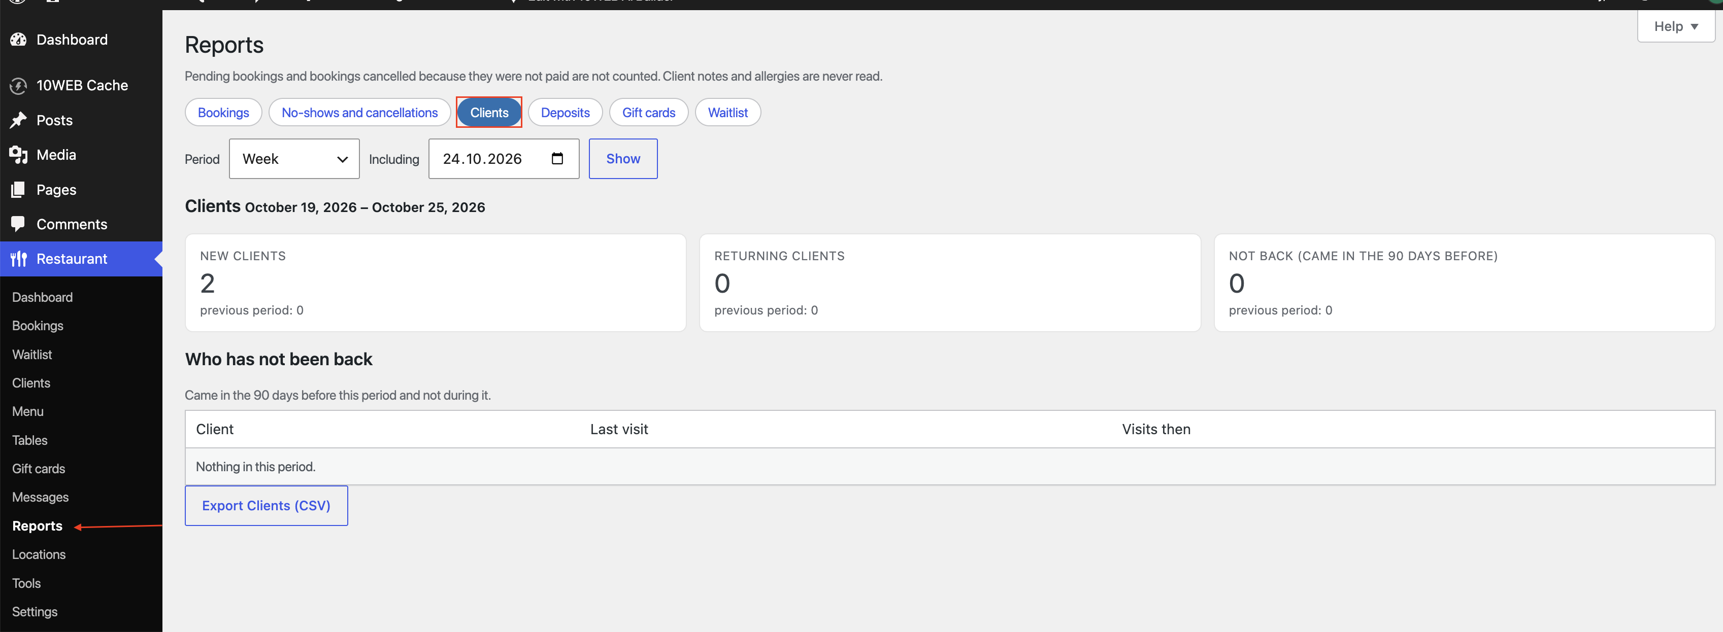Switch to the Bookings report tab
This screenshot has height=632, width=1723.
tap(223, 112)
